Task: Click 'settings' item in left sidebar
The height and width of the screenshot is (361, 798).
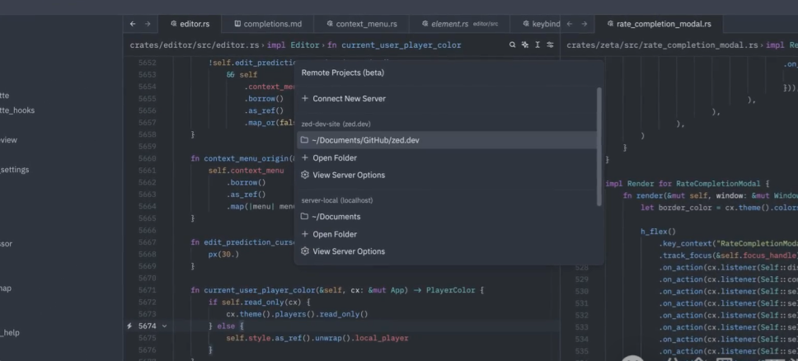Action: [x=15, y=170]
